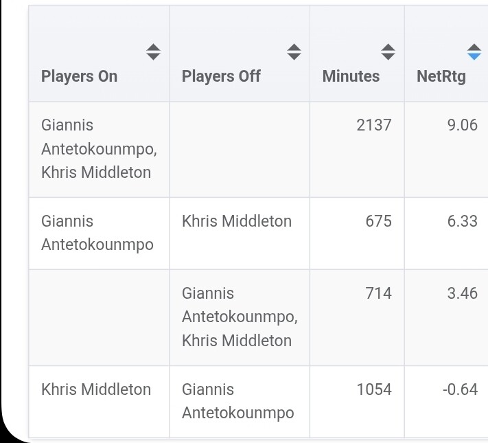This screenshot has height=443, width=488.
Task: Select Players On cell with Giannis only
Action: 97,233
